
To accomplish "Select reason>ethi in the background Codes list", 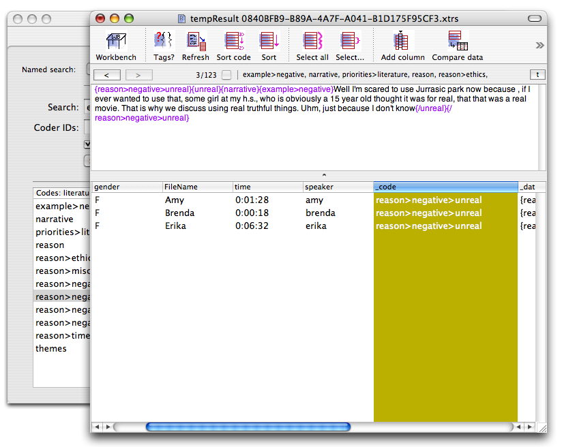I will click(x=62, y=258).
